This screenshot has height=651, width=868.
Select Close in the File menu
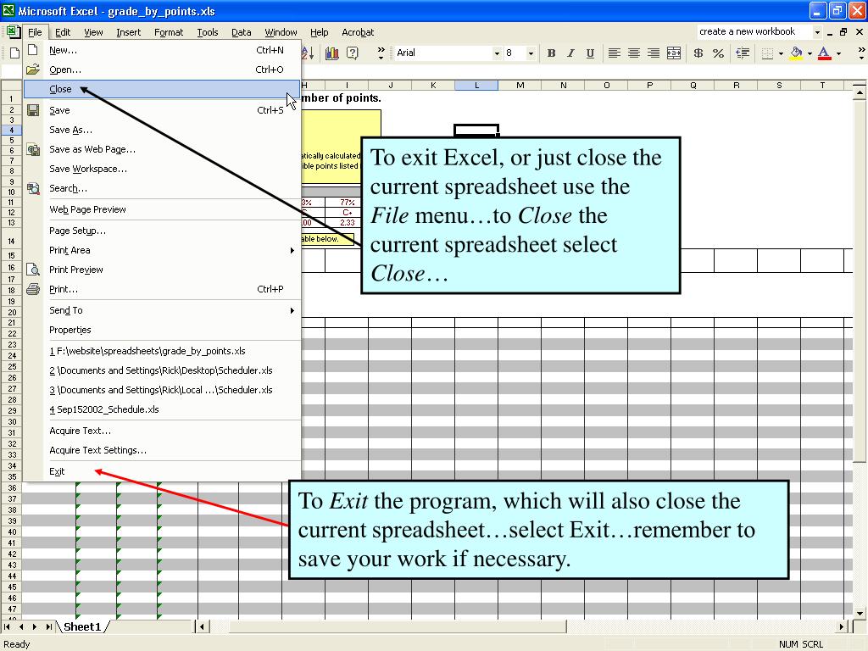click(162, 89)
